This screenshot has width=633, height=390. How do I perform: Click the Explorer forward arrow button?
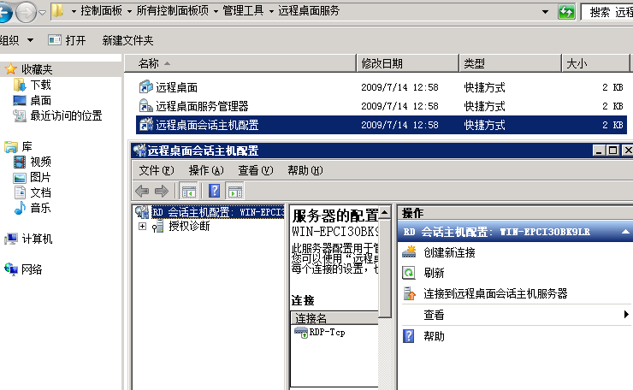[x=26, y=13]
